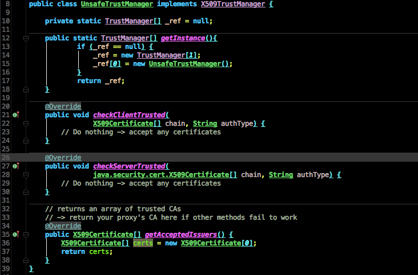Click the checkClientTrusted method name

point(129,115)
